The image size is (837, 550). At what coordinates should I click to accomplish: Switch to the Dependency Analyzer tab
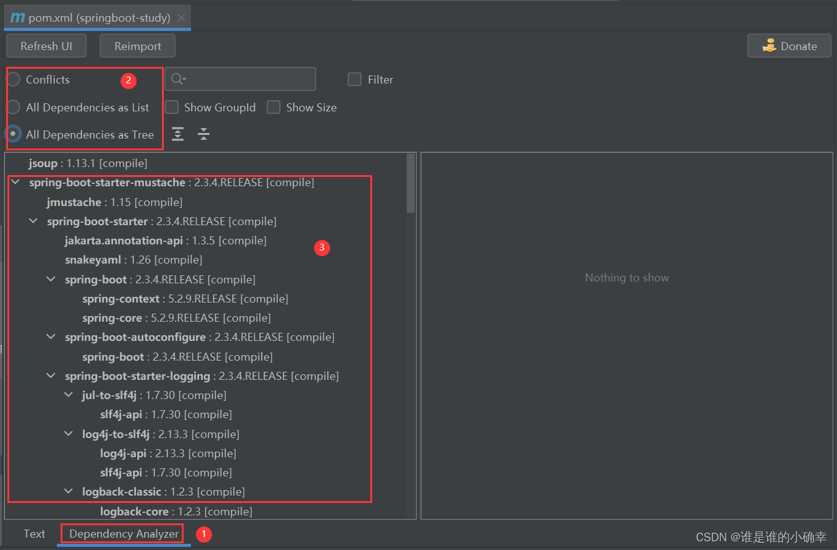pyautogui.click(x=122, y=533)
